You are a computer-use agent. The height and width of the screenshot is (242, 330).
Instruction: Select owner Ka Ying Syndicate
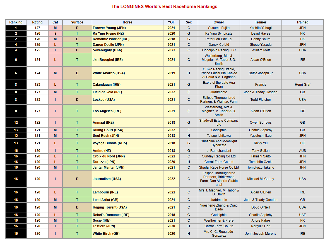pyautogui.click(x=219, y=33)
